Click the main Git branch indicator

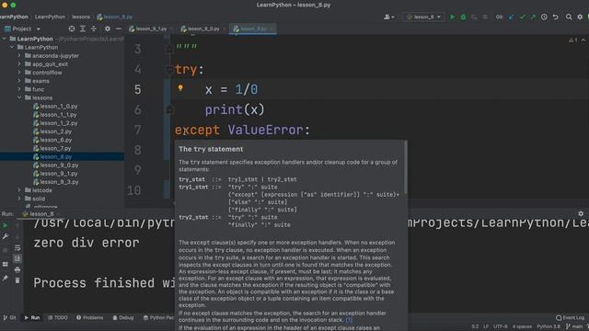click(x=574, y=326)
